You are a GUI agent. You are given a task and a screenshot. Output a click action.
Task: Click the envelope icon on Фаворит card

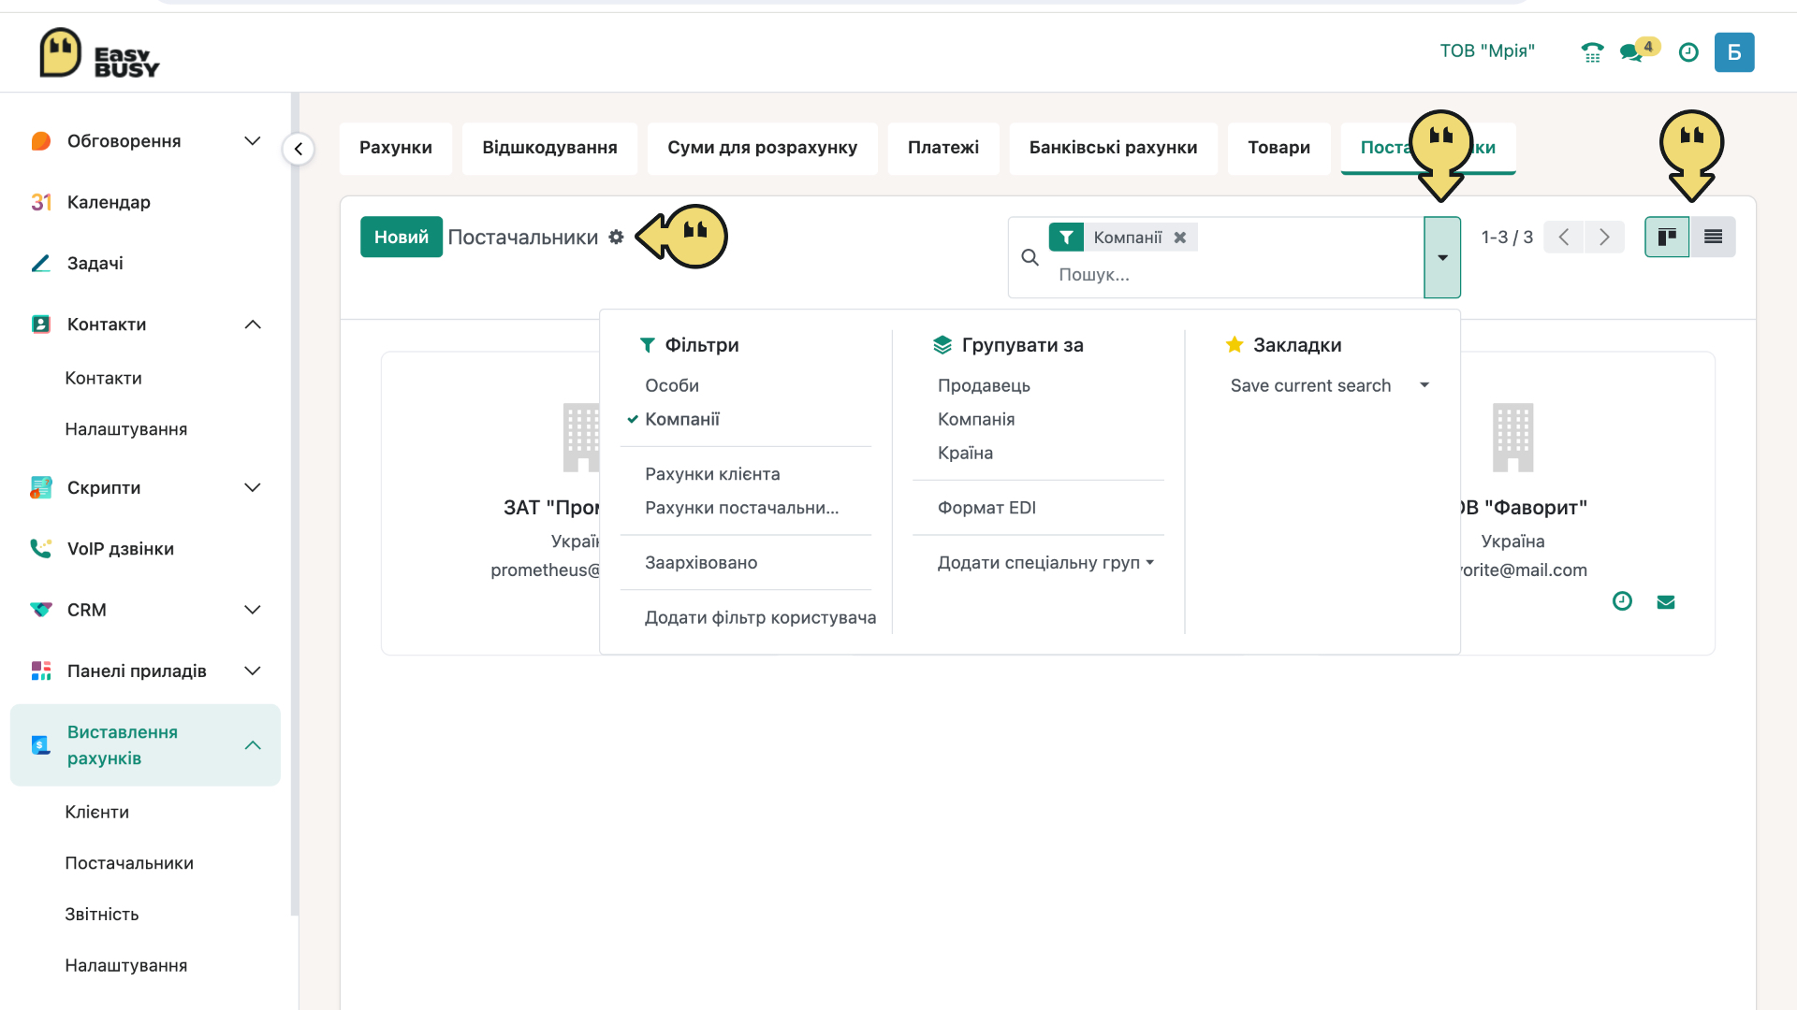(1665, 602)
